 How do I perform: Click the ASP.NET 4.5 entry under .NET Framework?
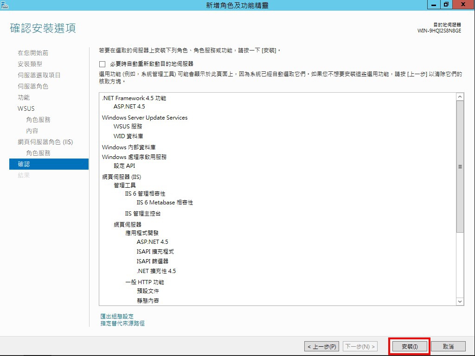[x=129, y=107]
